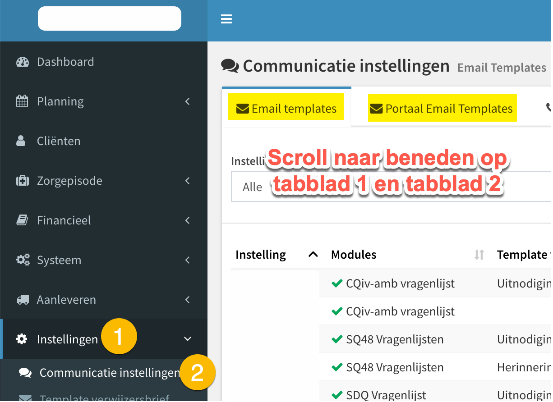Open Dashboard via its gauge icon

pos(23,62)
